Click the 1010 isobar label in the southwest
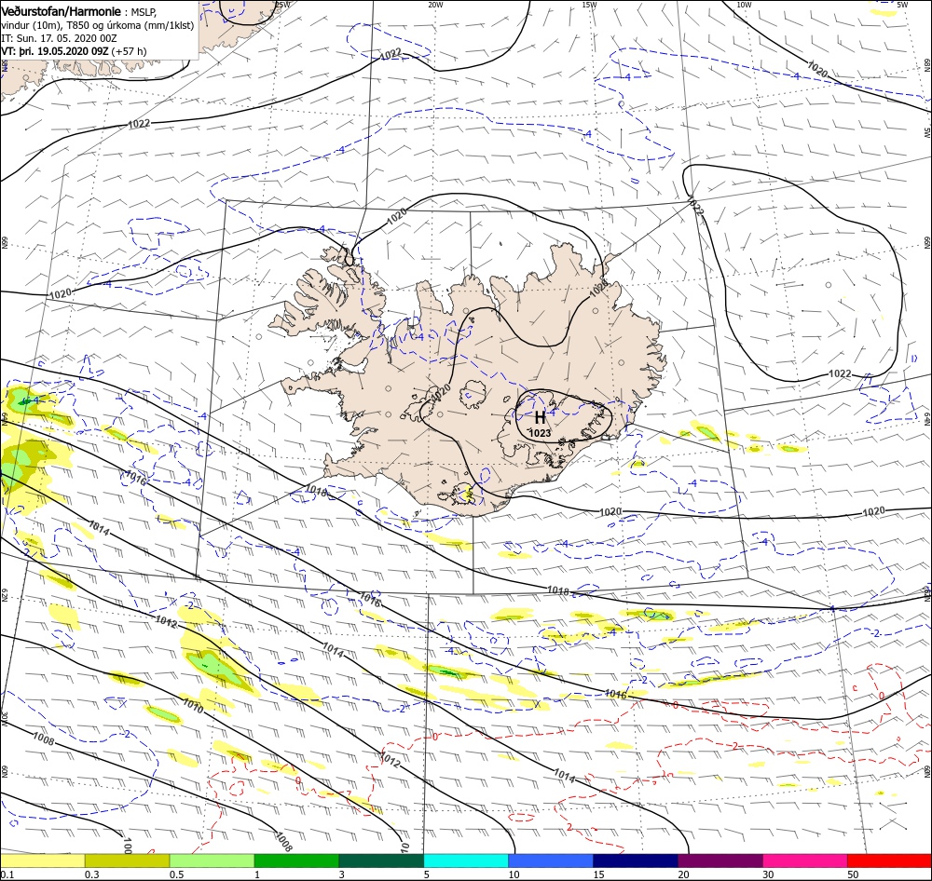This screenshot has height=881, width=932. click(193, 706)
